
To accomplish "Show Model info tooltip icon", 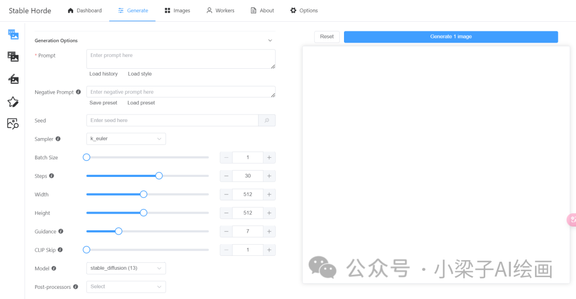I will click(54, 269).
